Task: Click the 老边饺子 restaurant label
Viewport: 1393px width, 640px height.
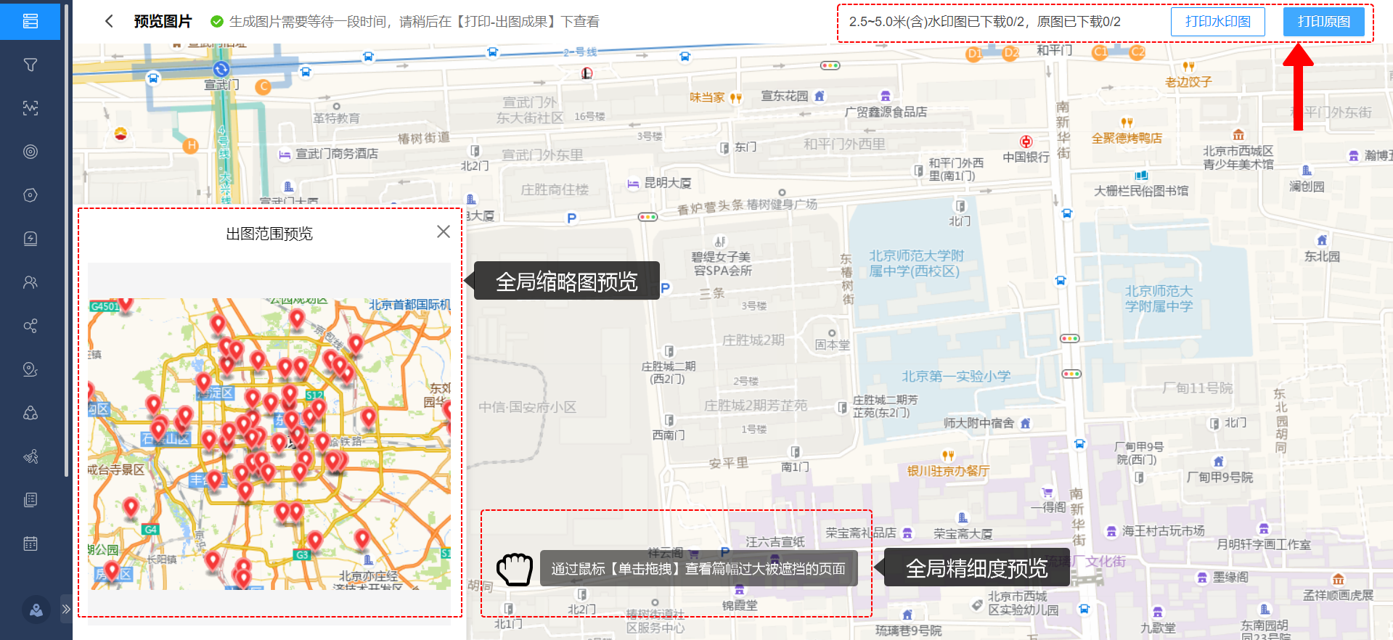Action: (1188, 82)
